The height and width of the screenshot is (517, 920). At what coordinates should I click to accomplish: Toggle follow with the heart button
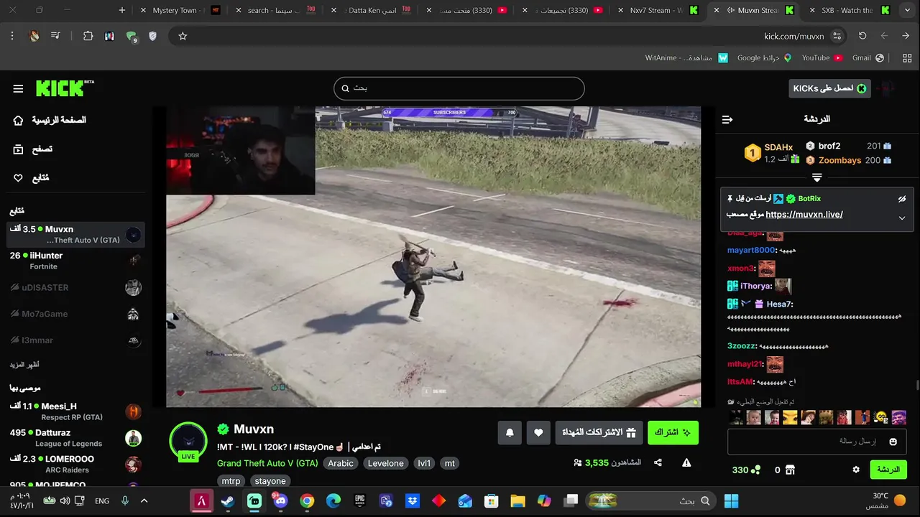538,432
